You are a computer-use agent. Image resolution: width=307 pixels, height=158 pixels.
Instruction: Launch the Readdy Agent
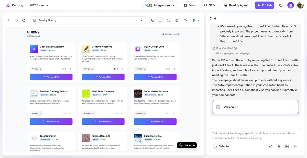point(236,5)
